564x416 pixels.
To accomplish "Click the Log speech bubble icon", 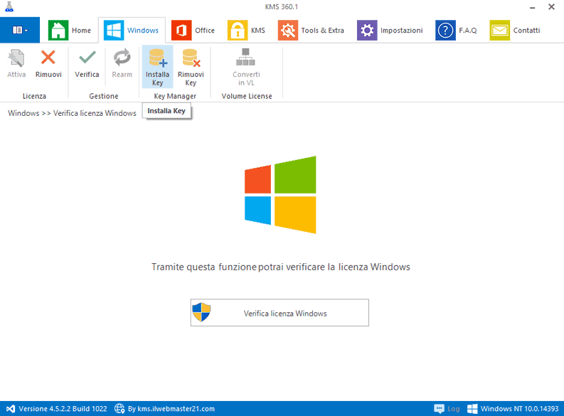I will 439,409.
